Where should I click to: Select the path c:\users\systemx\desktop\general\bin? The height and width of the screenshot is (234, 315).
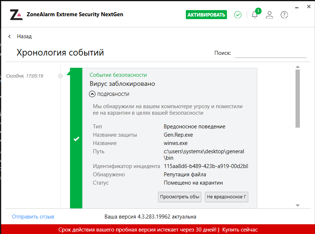coord(204,155)
